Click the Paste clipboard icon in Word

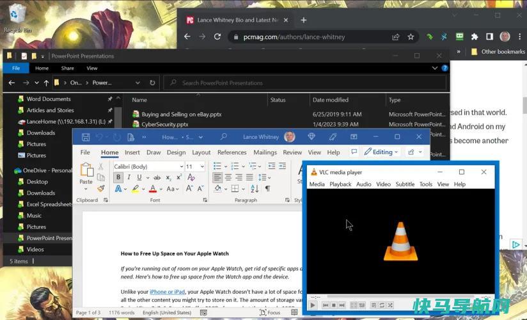[x=86, y=170]
